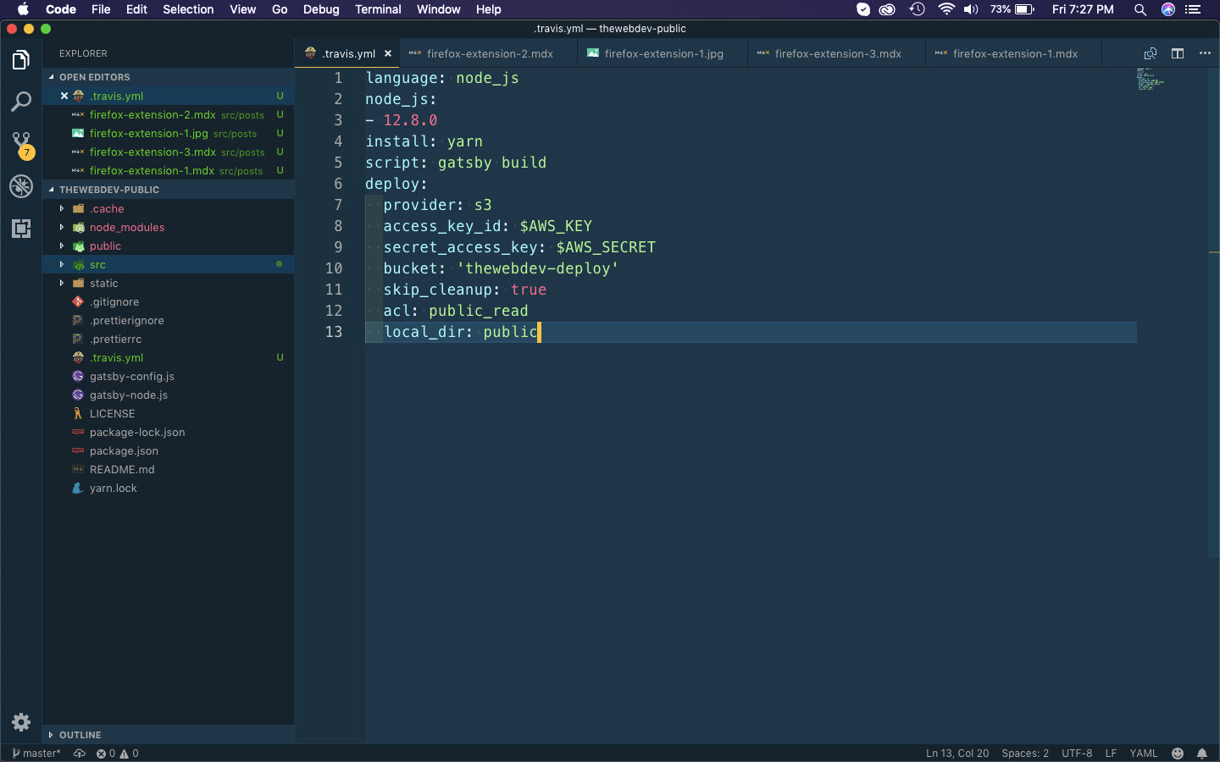Open the Selection menu

[188, 9]
